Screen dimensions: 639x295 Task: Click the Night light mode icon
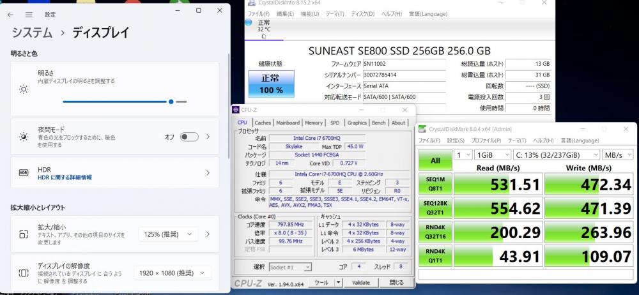pyautogui.click(x=24, y=137)
